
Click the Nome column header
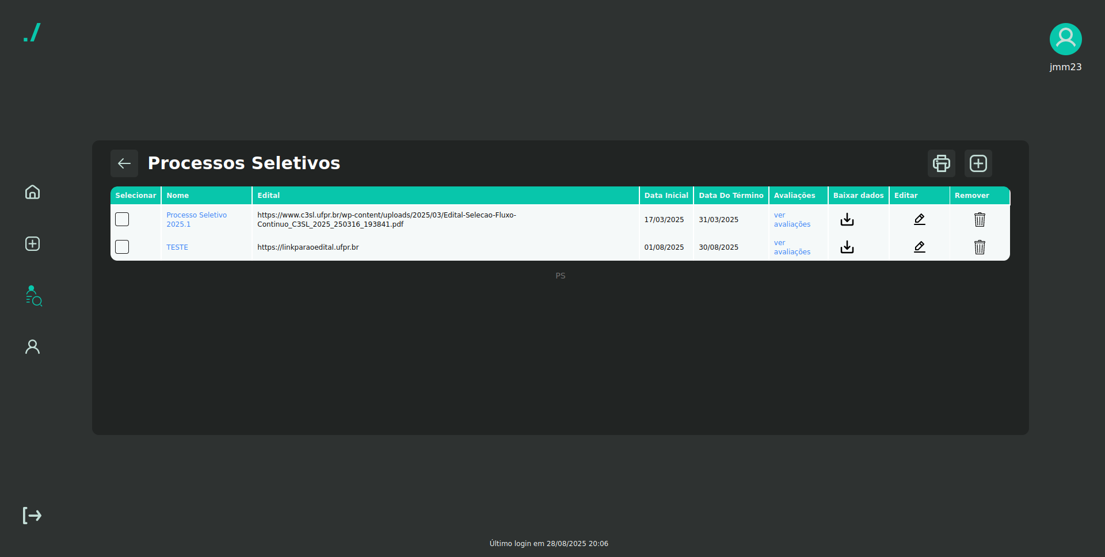coord(207,196)
